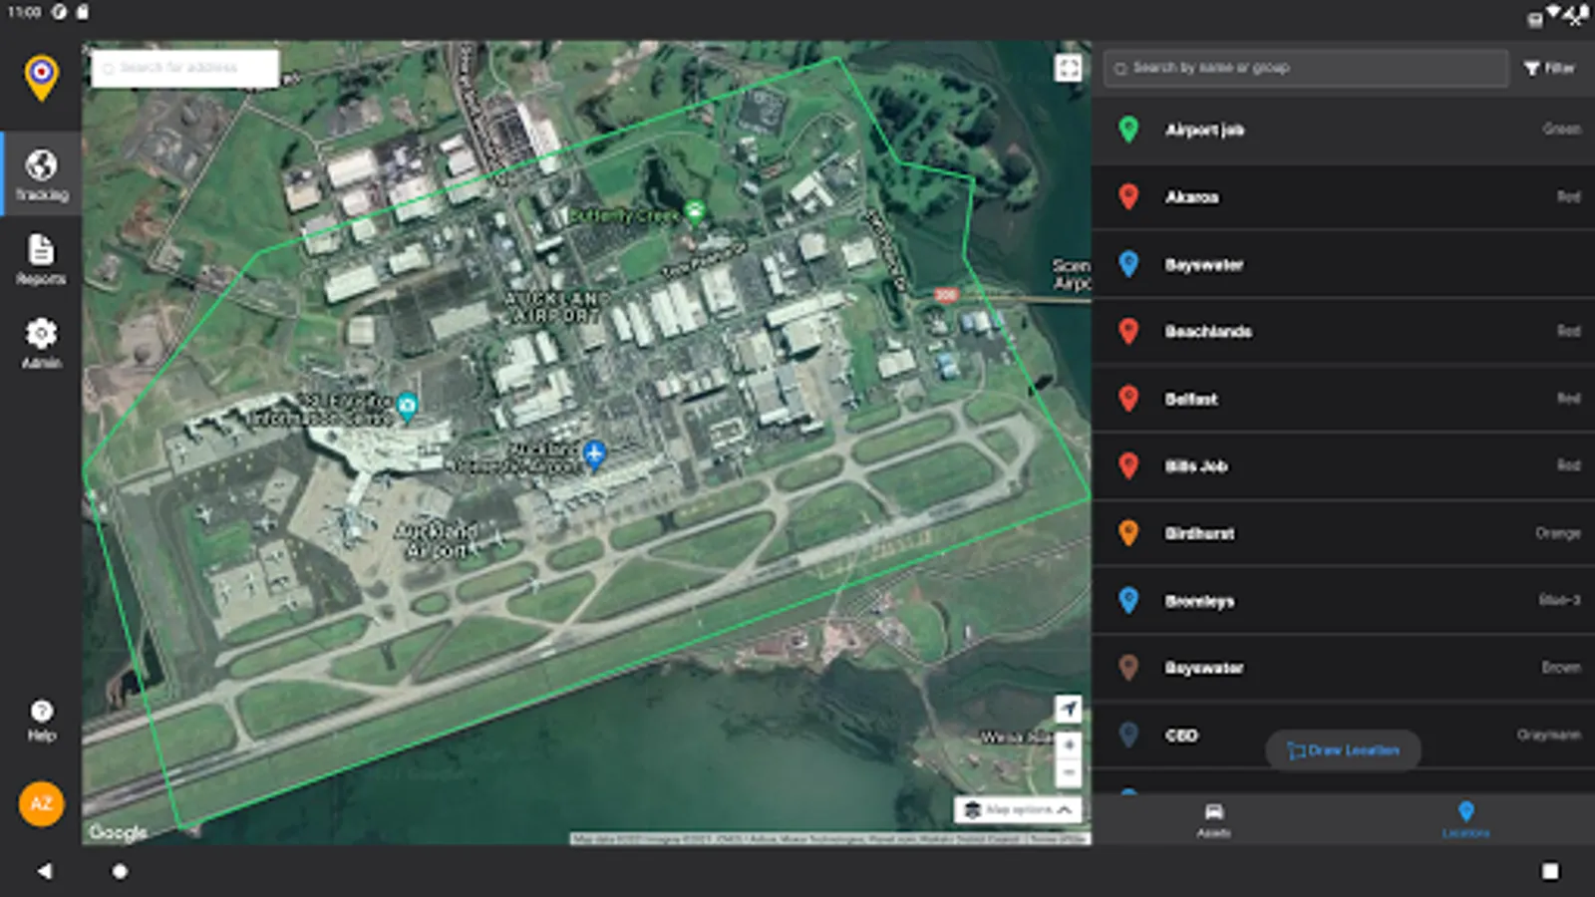Tap the Android home button
The image size is (1595, 897).
[120, 871]
